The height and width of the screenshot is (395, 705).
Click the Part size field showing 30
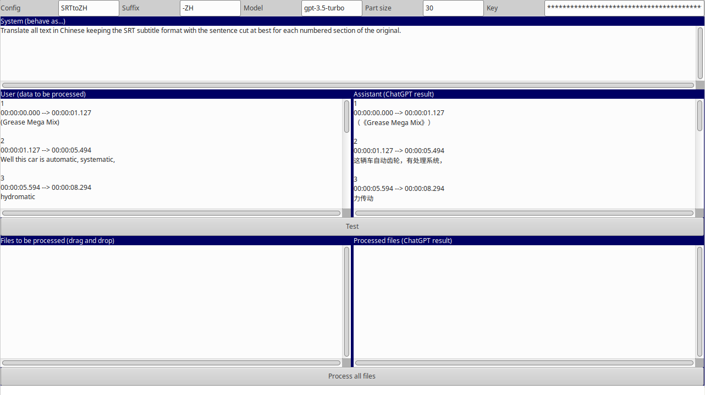pyautogui.click(x=453, y=8)
